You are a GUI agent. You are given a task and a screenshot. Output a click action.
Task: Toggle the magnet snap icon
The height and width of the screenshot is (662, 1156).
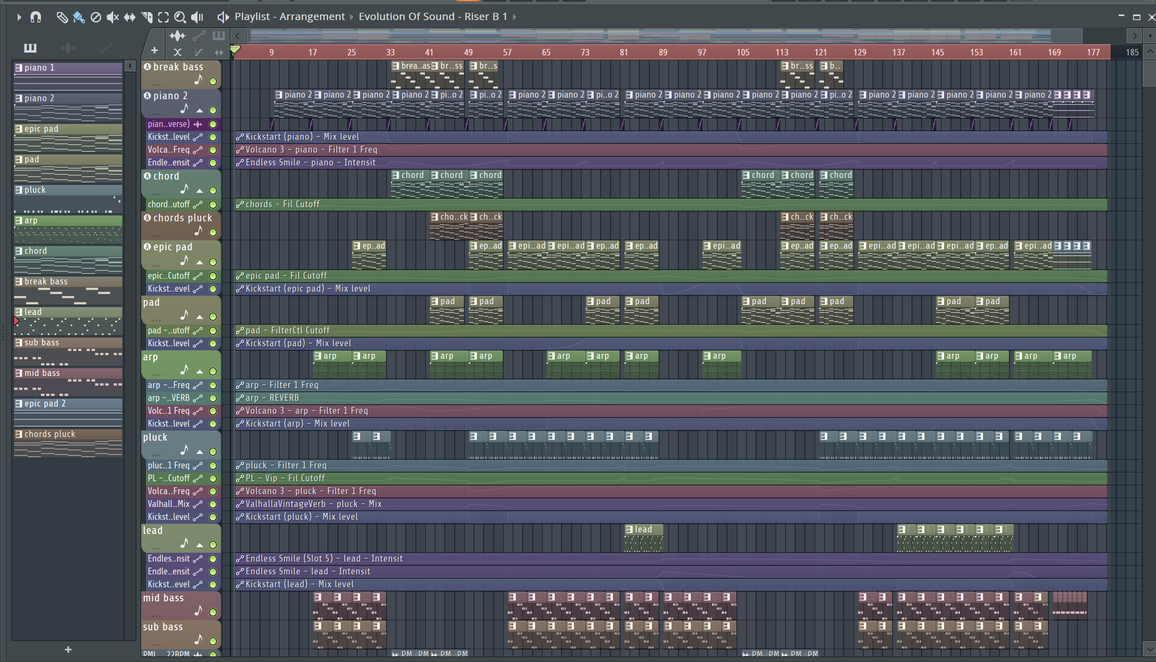[x=35, y=17]
